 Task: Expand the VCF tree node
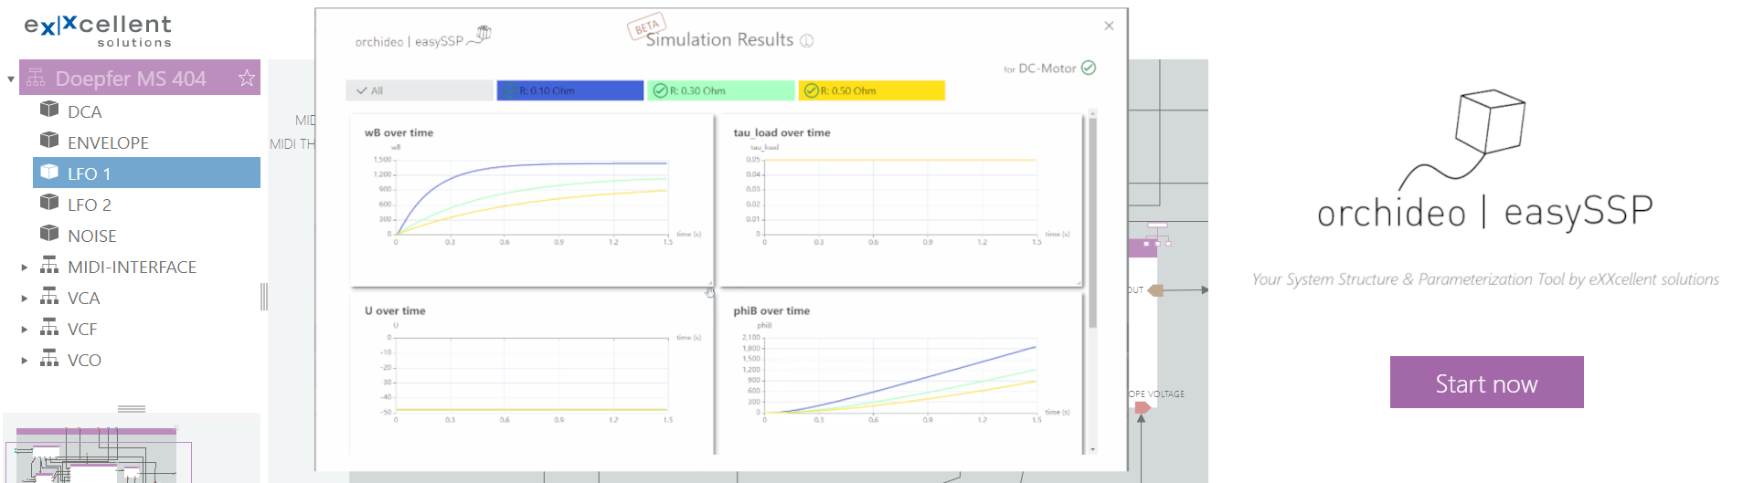tap(25, 330)
